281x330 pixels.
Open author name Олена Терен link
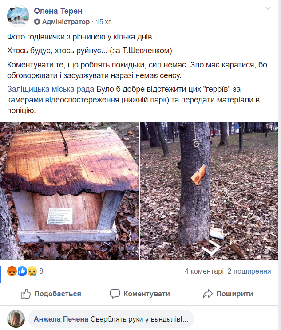click(x=58, y=11)
